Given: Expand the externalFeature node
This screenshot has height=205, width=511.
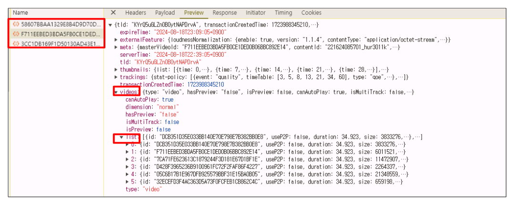Looking at the screenshot, I should (x=116, y=40).
